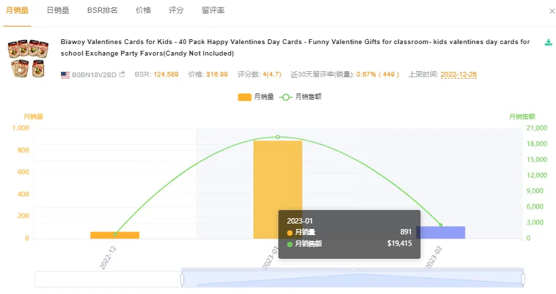Click the 2022-12 sales bar
Viewport: 556px width, 294px height.
pyautogui.click(x=114, y=234)
